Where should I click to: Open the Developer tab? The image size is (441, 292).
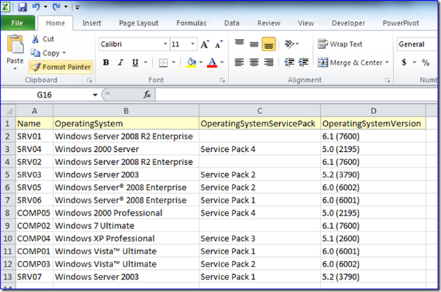[x=348, y=23]
